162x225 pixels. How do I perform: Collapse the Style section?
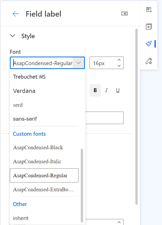tap(13, 36)
